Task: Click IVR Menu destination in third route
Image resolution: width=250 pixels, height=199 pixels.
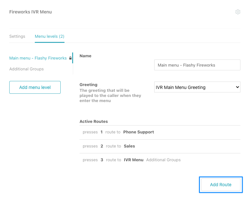Action: pos(133,160)
